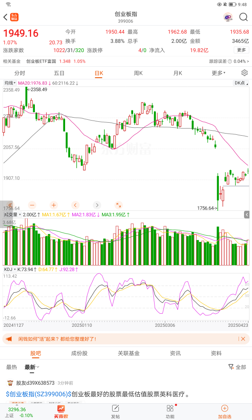Image resolution: width=252 pixels, height=420 pixels.
Task: Collapse the volume panel side arrow
Action: pos(247,215)
